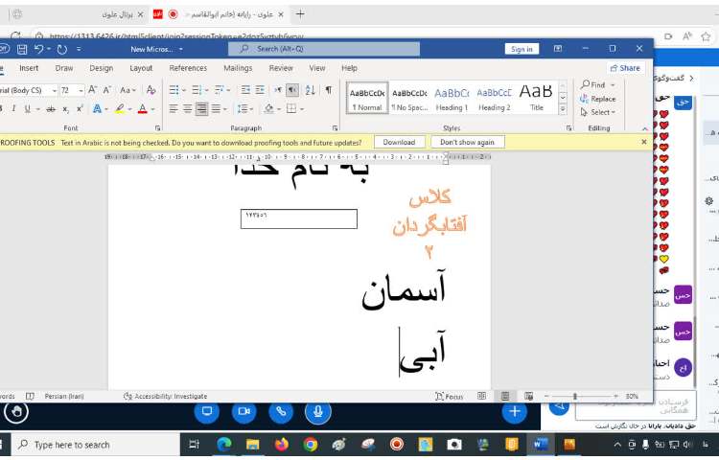Click Sign in on the Word title bar
The image size is (719, 460).
[x=522, y=49]
